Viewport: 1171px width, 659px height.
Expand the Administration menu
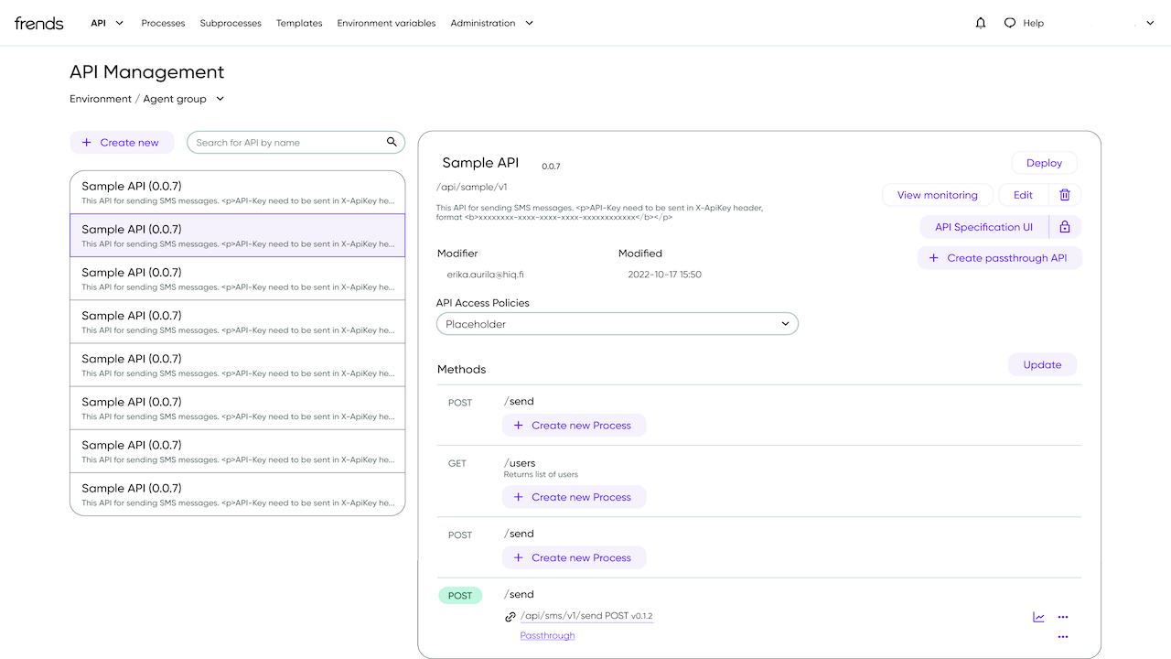coord(492,23)
